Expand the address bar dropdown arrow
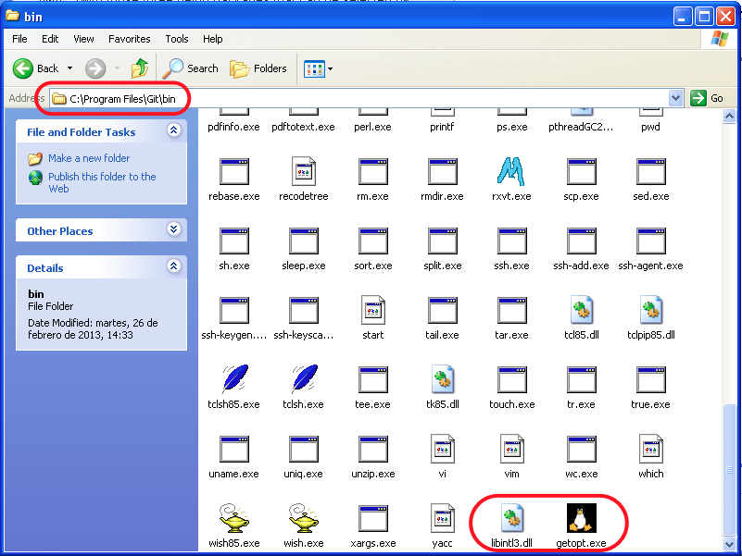742x556 pixels. pos(675,98)
